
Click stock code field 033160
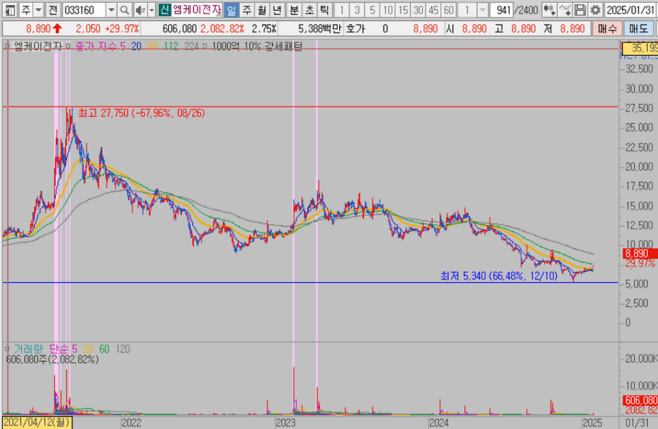(84, 10)
